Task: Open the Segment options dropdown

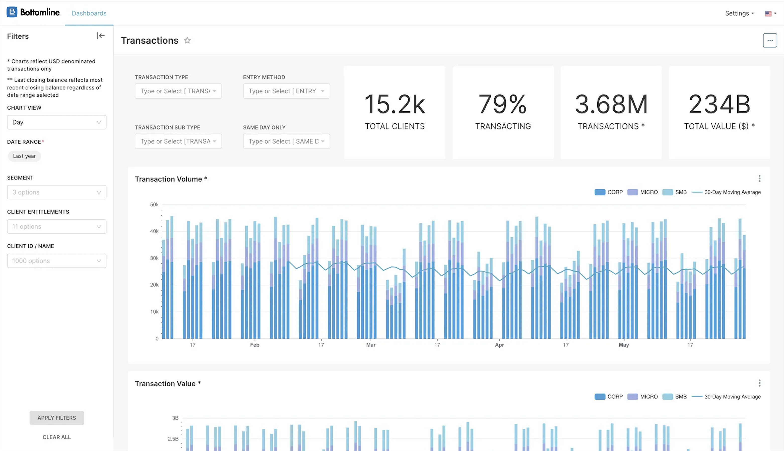Action: 57,192
